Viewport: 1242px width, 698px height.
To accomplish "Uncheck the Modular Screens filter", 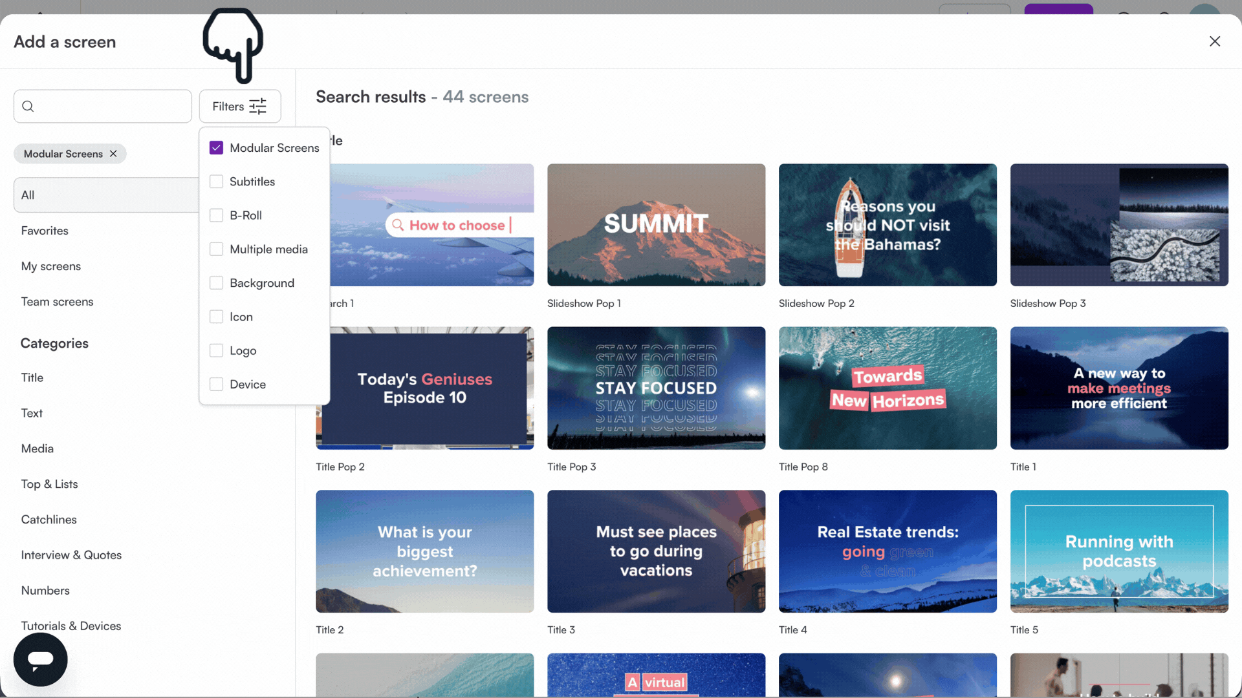I will click(216, 147).
